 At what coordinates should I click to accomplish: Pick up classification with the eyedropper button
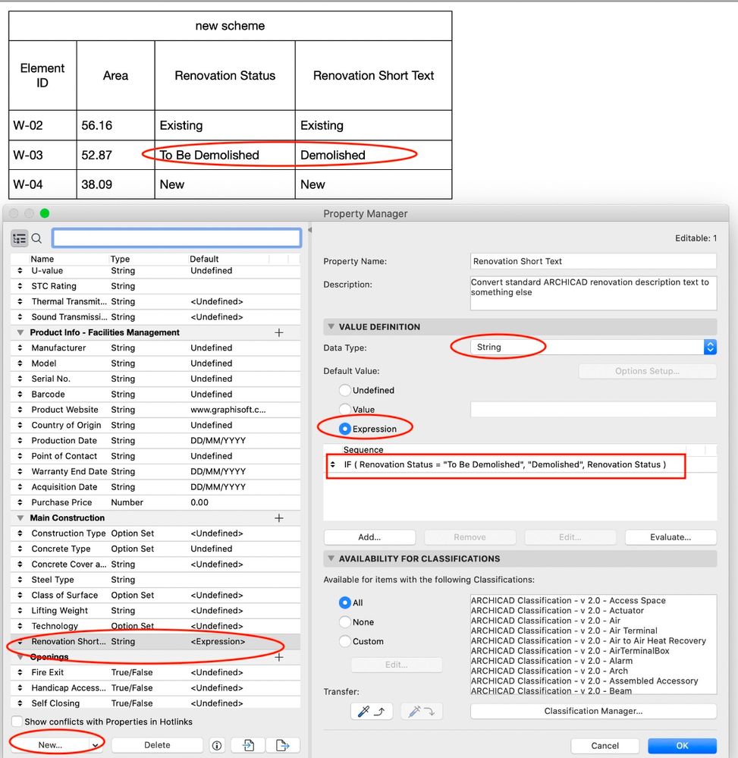[371, 711]
